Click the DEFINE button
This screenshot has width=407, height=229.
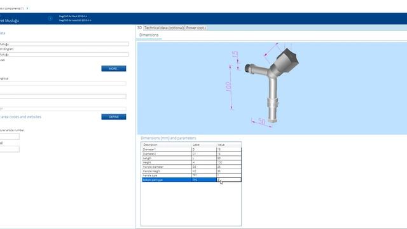coord(114,117)
